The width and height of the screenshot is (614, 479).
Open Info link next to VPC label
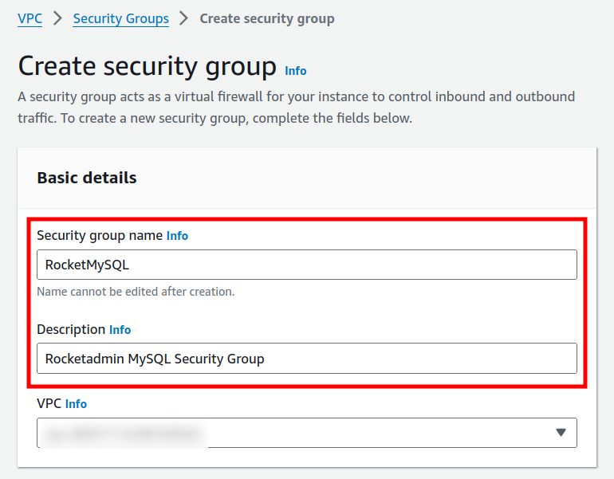tap(76, 404)
